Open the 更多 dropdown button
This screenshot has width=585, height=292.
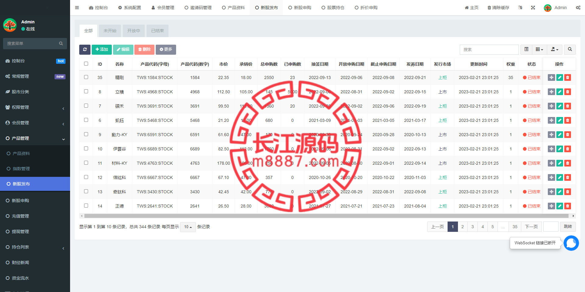166,50
